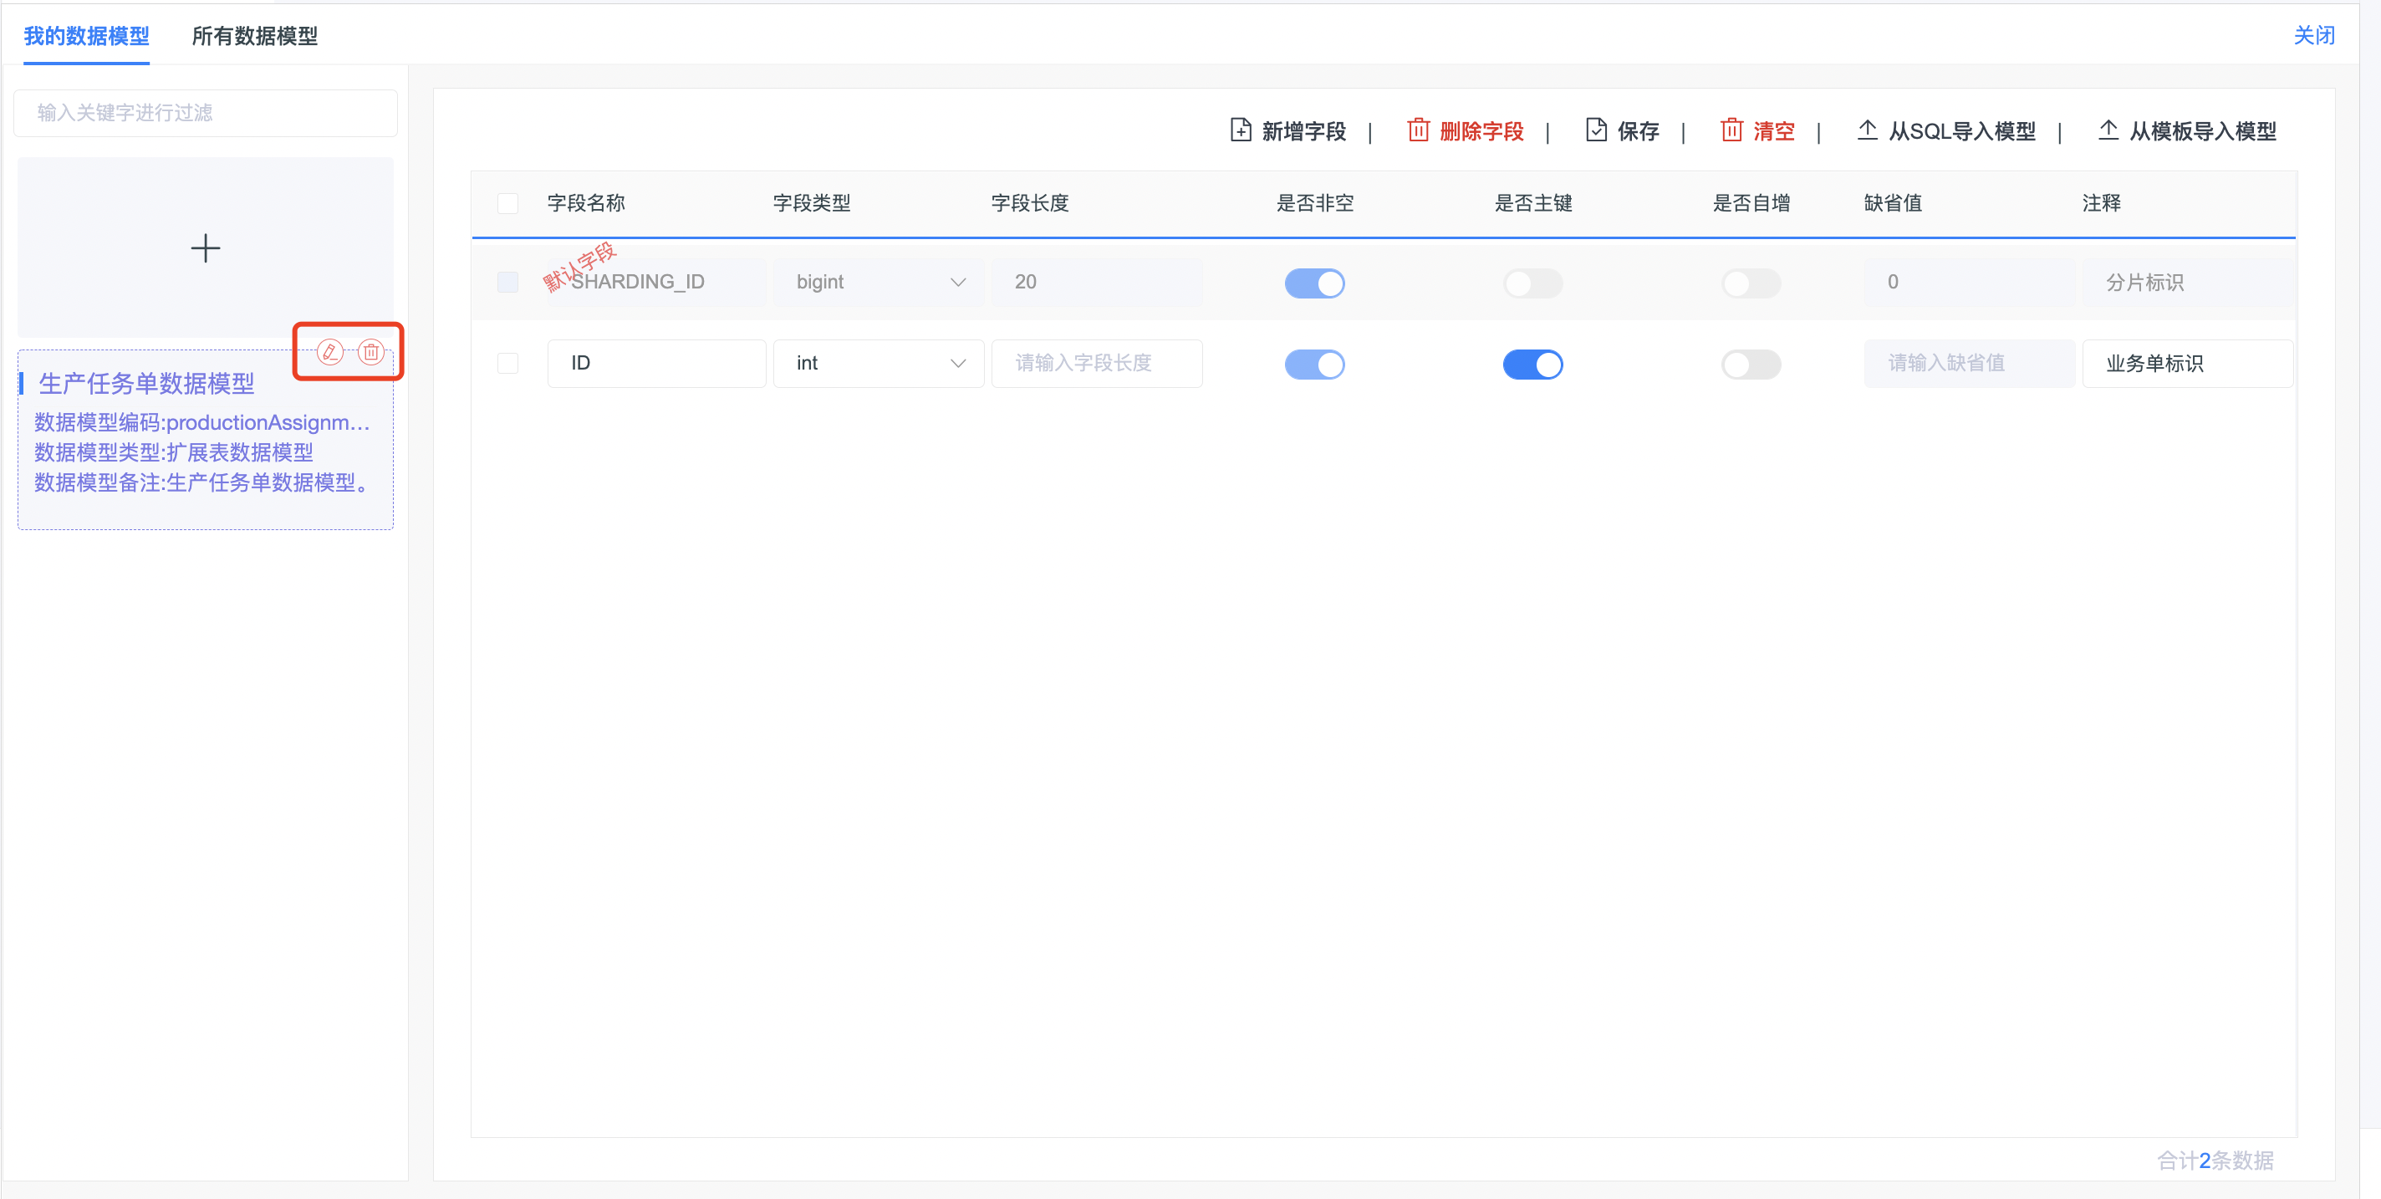This screenshot has height=1199, width=2381.
Task: Toggle the select-all checkbox in table header
Action: (507, 203)
